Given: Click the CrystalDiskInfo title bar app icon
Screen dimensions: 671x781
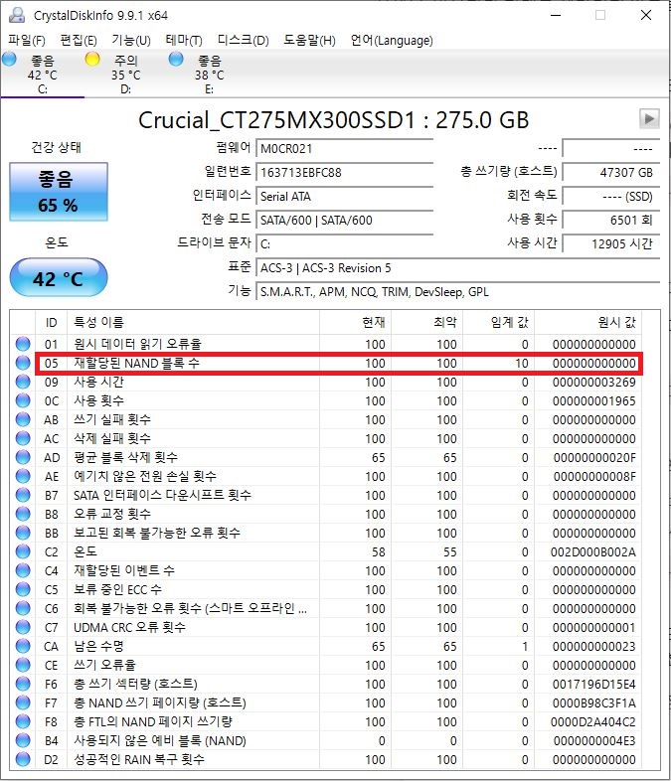Looking at the screenshot, I should 17,16.
